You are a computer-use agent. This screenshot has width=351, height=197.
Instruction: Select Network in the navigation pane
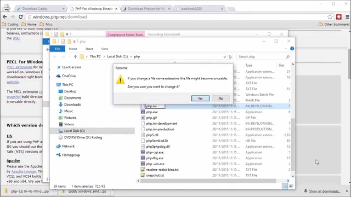tap(68, 146)
